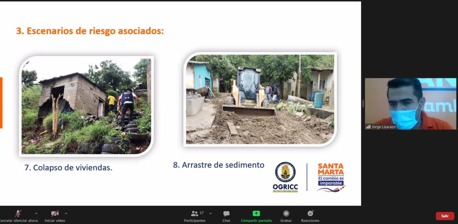Click the Santa Marta logo
Image resolution: width=458 pixels, height=224 pixels.
pos(331,177)
